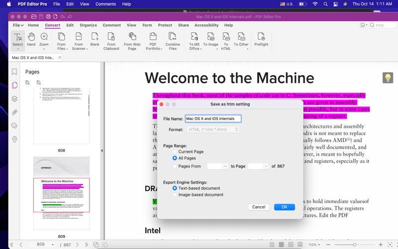The height and width of the screenshot is (249, 398).
Task: Click the Find search field
Action: tap(383, 25)
